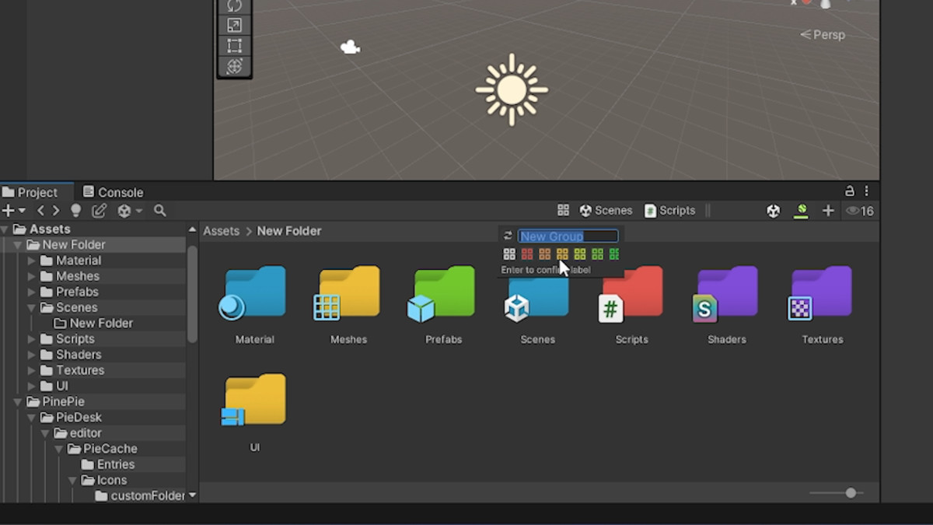Go forward with the right arrow
This screenshot has width=933, height=525.
[55, 211]
